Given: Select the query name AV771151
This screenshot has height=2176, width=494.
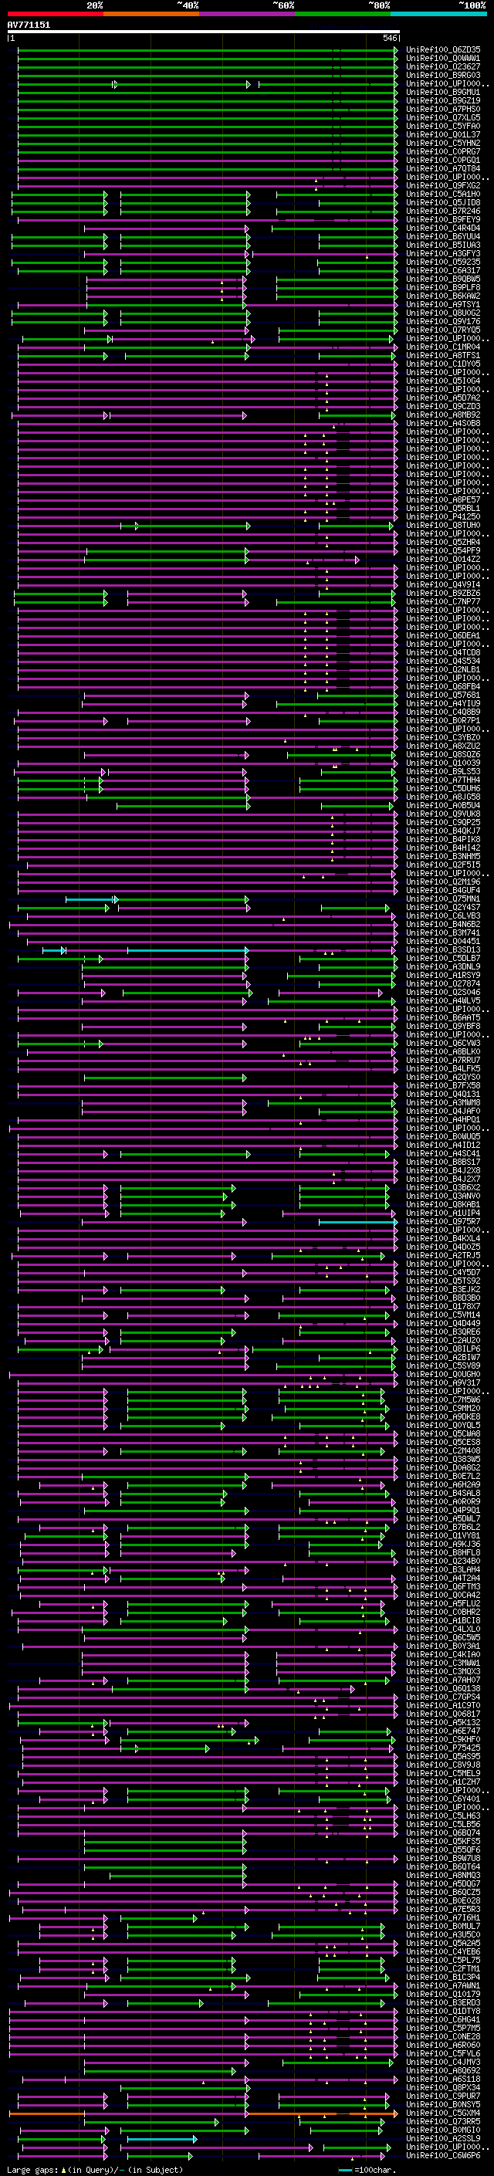Looking at the screenshot, I should click(x=29, y=25).
